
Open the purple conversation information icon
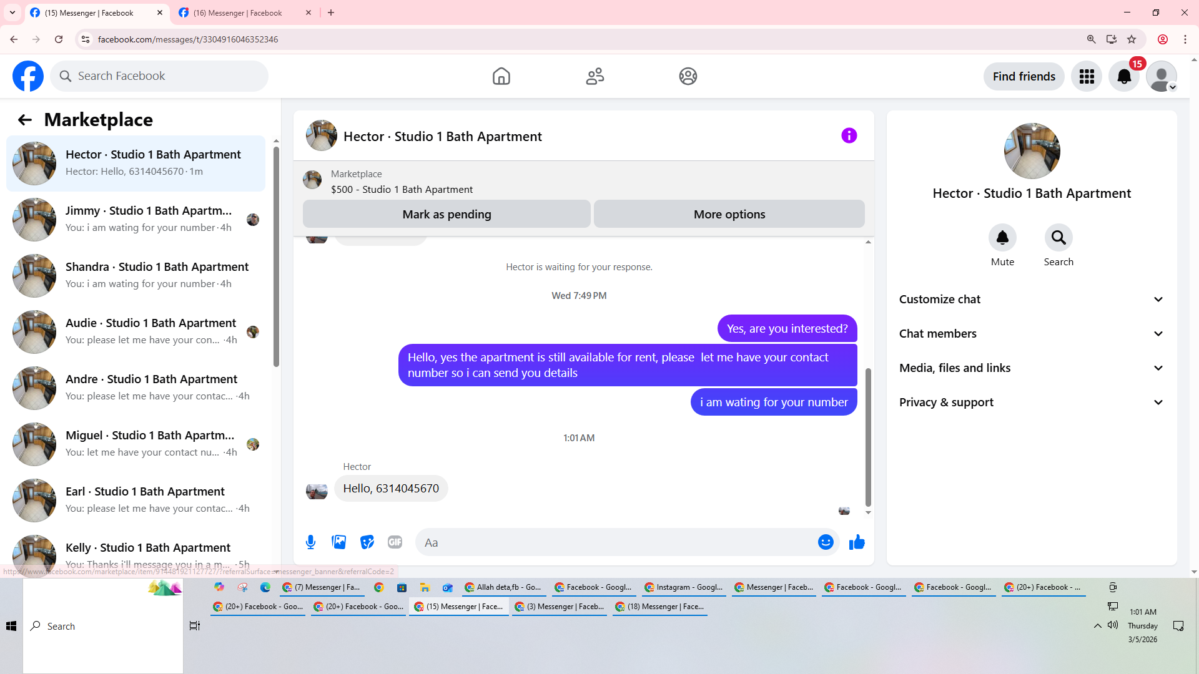coord(849,135)
